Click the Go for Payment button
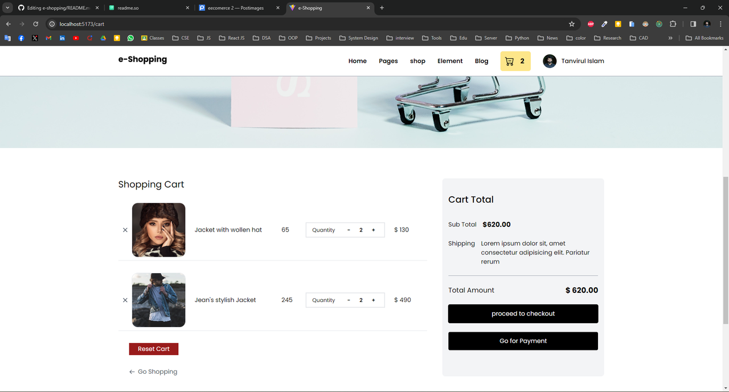 pos(523,341)
